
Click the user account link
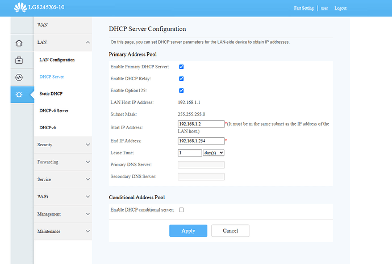click(x=324, y=8)
